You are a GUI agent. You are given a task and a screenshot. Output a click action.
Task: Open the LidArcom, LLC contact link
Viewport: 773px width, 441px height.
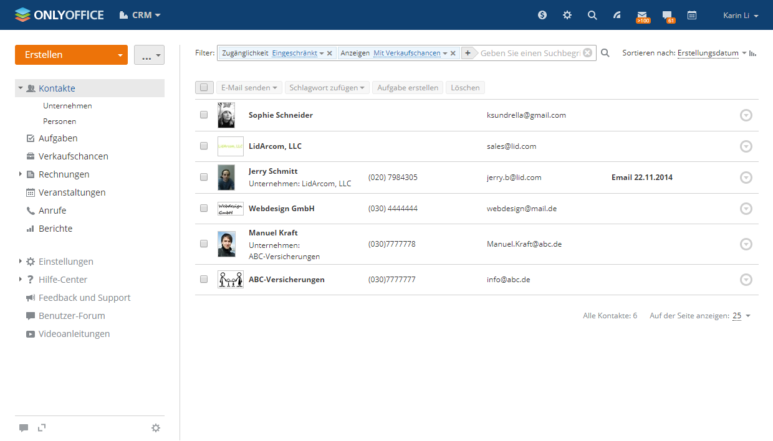275,146
